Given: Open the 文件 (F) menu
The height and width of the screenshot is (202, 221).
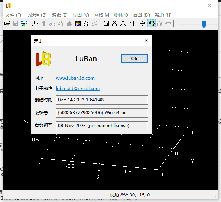Looking at the screenshot, I should coord(13,15).
